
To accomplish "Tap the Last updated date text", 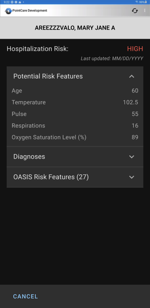I will tap(112, 59).
